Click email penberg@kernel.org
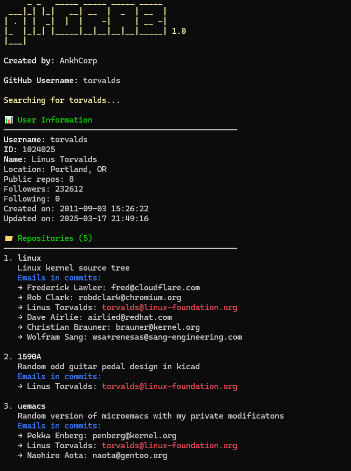Screen dimensions: 351x471 click(134, 436)
